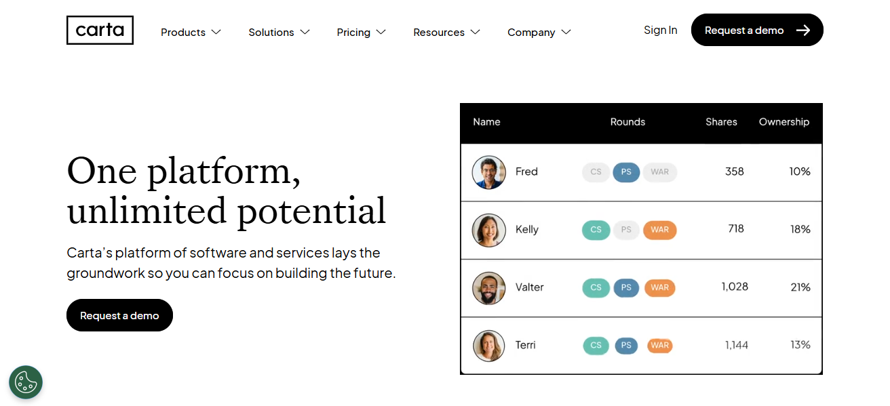890x406 pixels.
Task: Toggle Valter's orange WAR round badge
Action: tap(659, 287)
